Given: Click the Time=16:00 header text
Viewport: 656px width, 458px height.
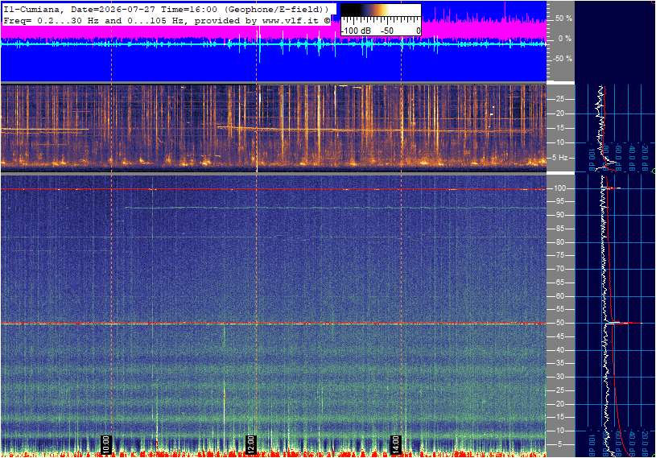Looking at the screenshot, I should coord(189,9).
